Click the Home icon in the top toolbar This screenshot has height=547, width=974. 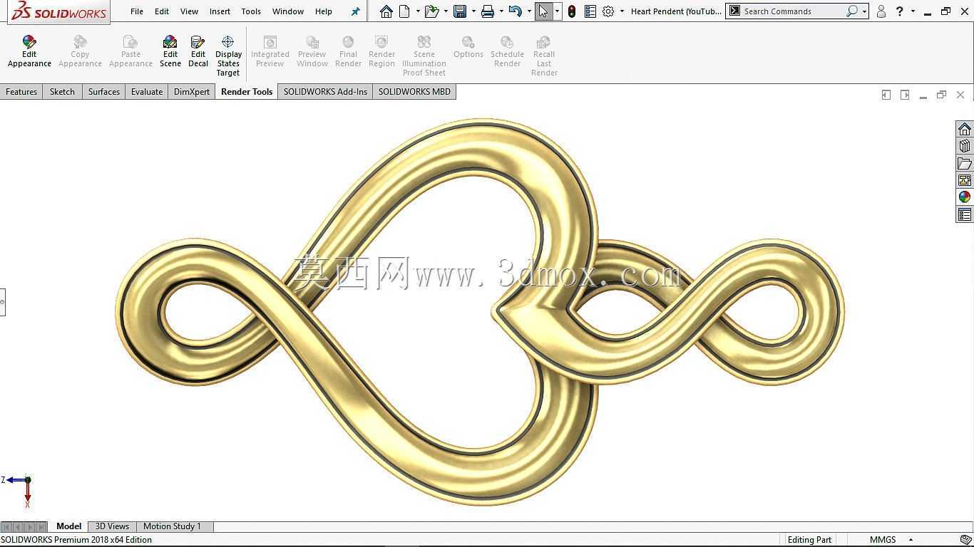[x=386, y=11]
